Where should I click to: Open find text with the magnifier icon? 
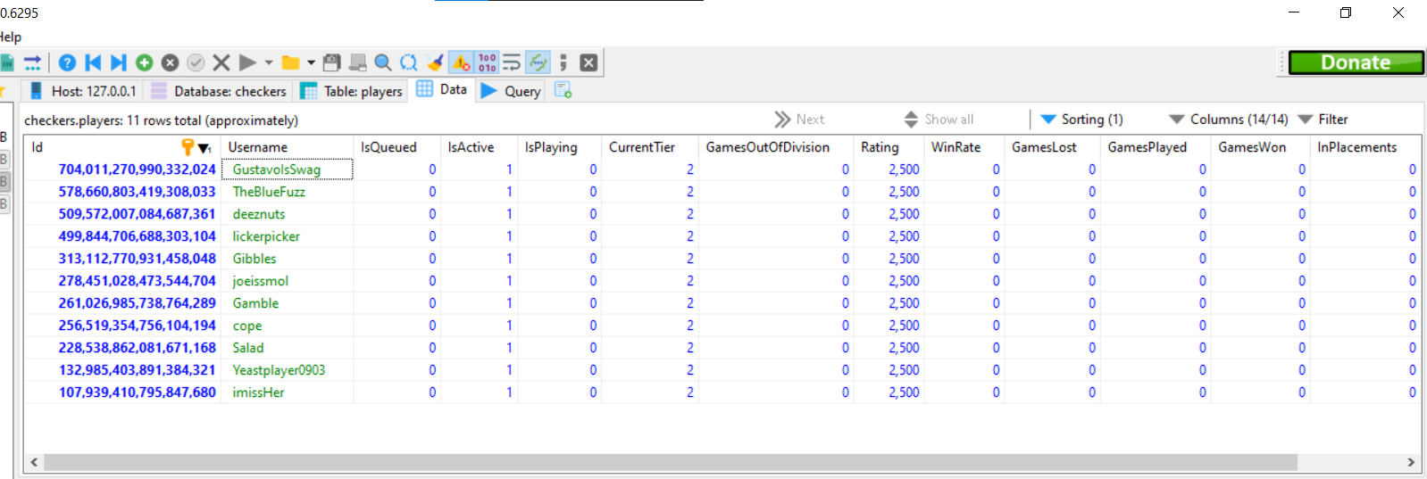383,62
